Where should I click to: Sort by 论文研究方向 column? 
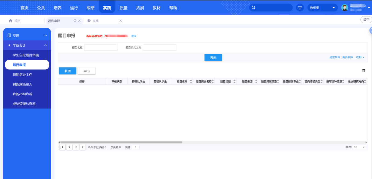tap(365, 81)
